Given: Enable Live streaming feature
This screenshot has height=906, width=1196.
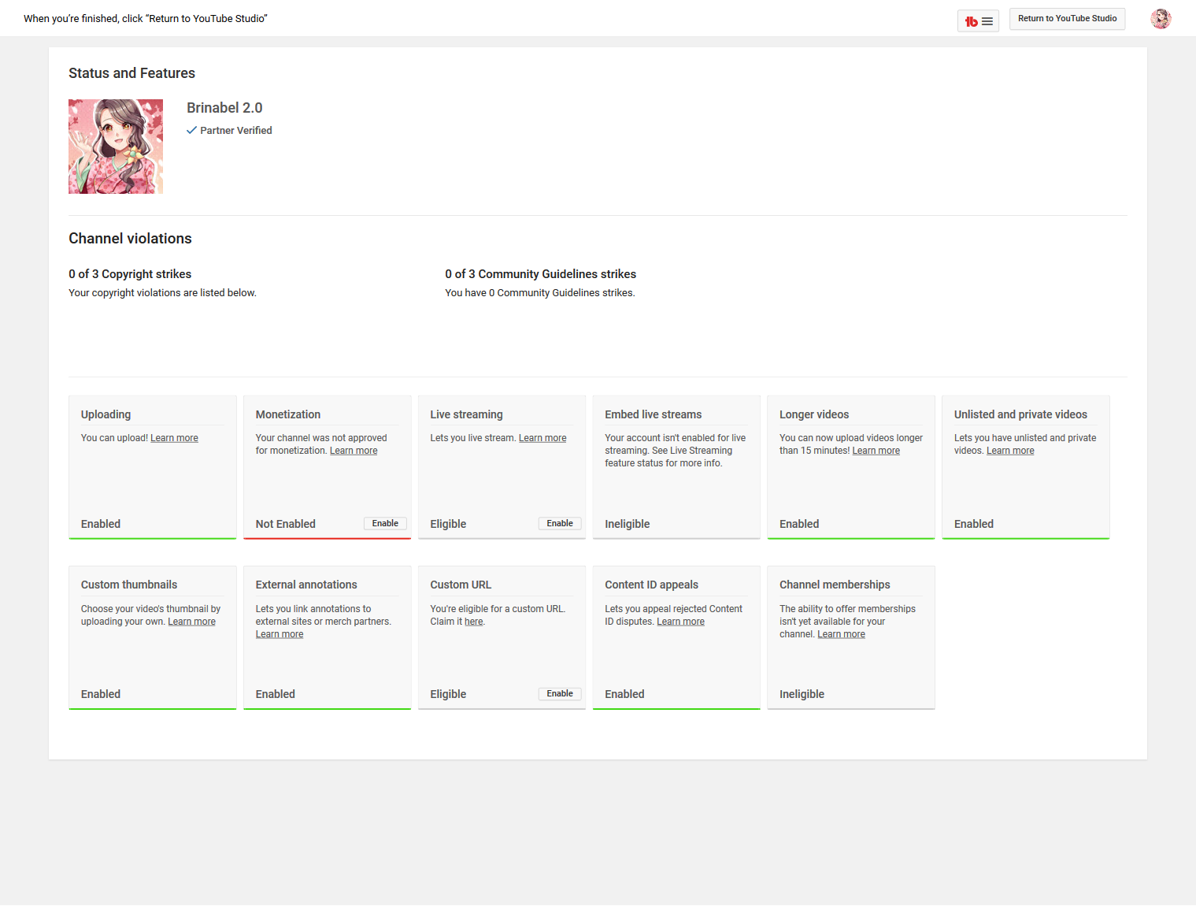Looking at the screenshot, I should [x=560, y=523].
